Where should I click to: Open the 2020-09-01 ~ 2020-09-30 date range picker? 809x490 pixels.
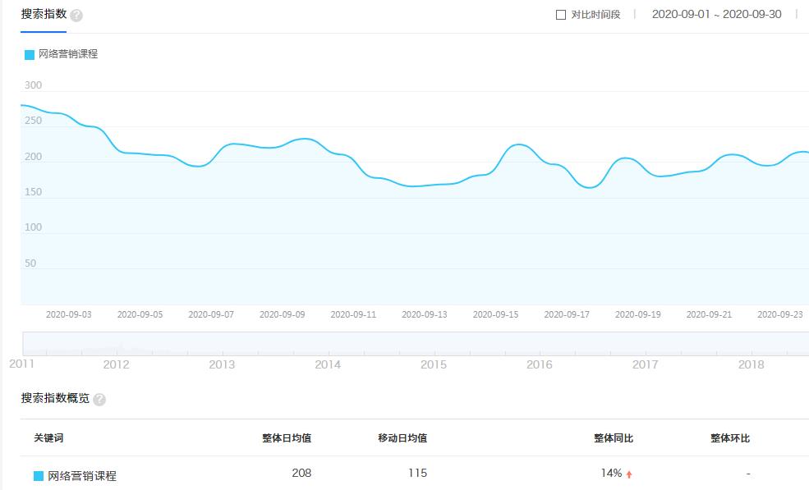click(716, 15)
